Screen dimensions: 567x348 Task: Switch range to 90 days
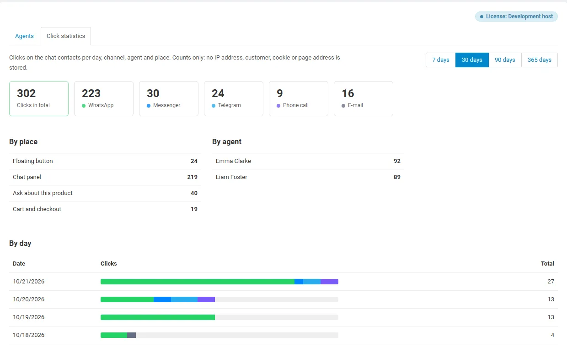coord(505,60)
